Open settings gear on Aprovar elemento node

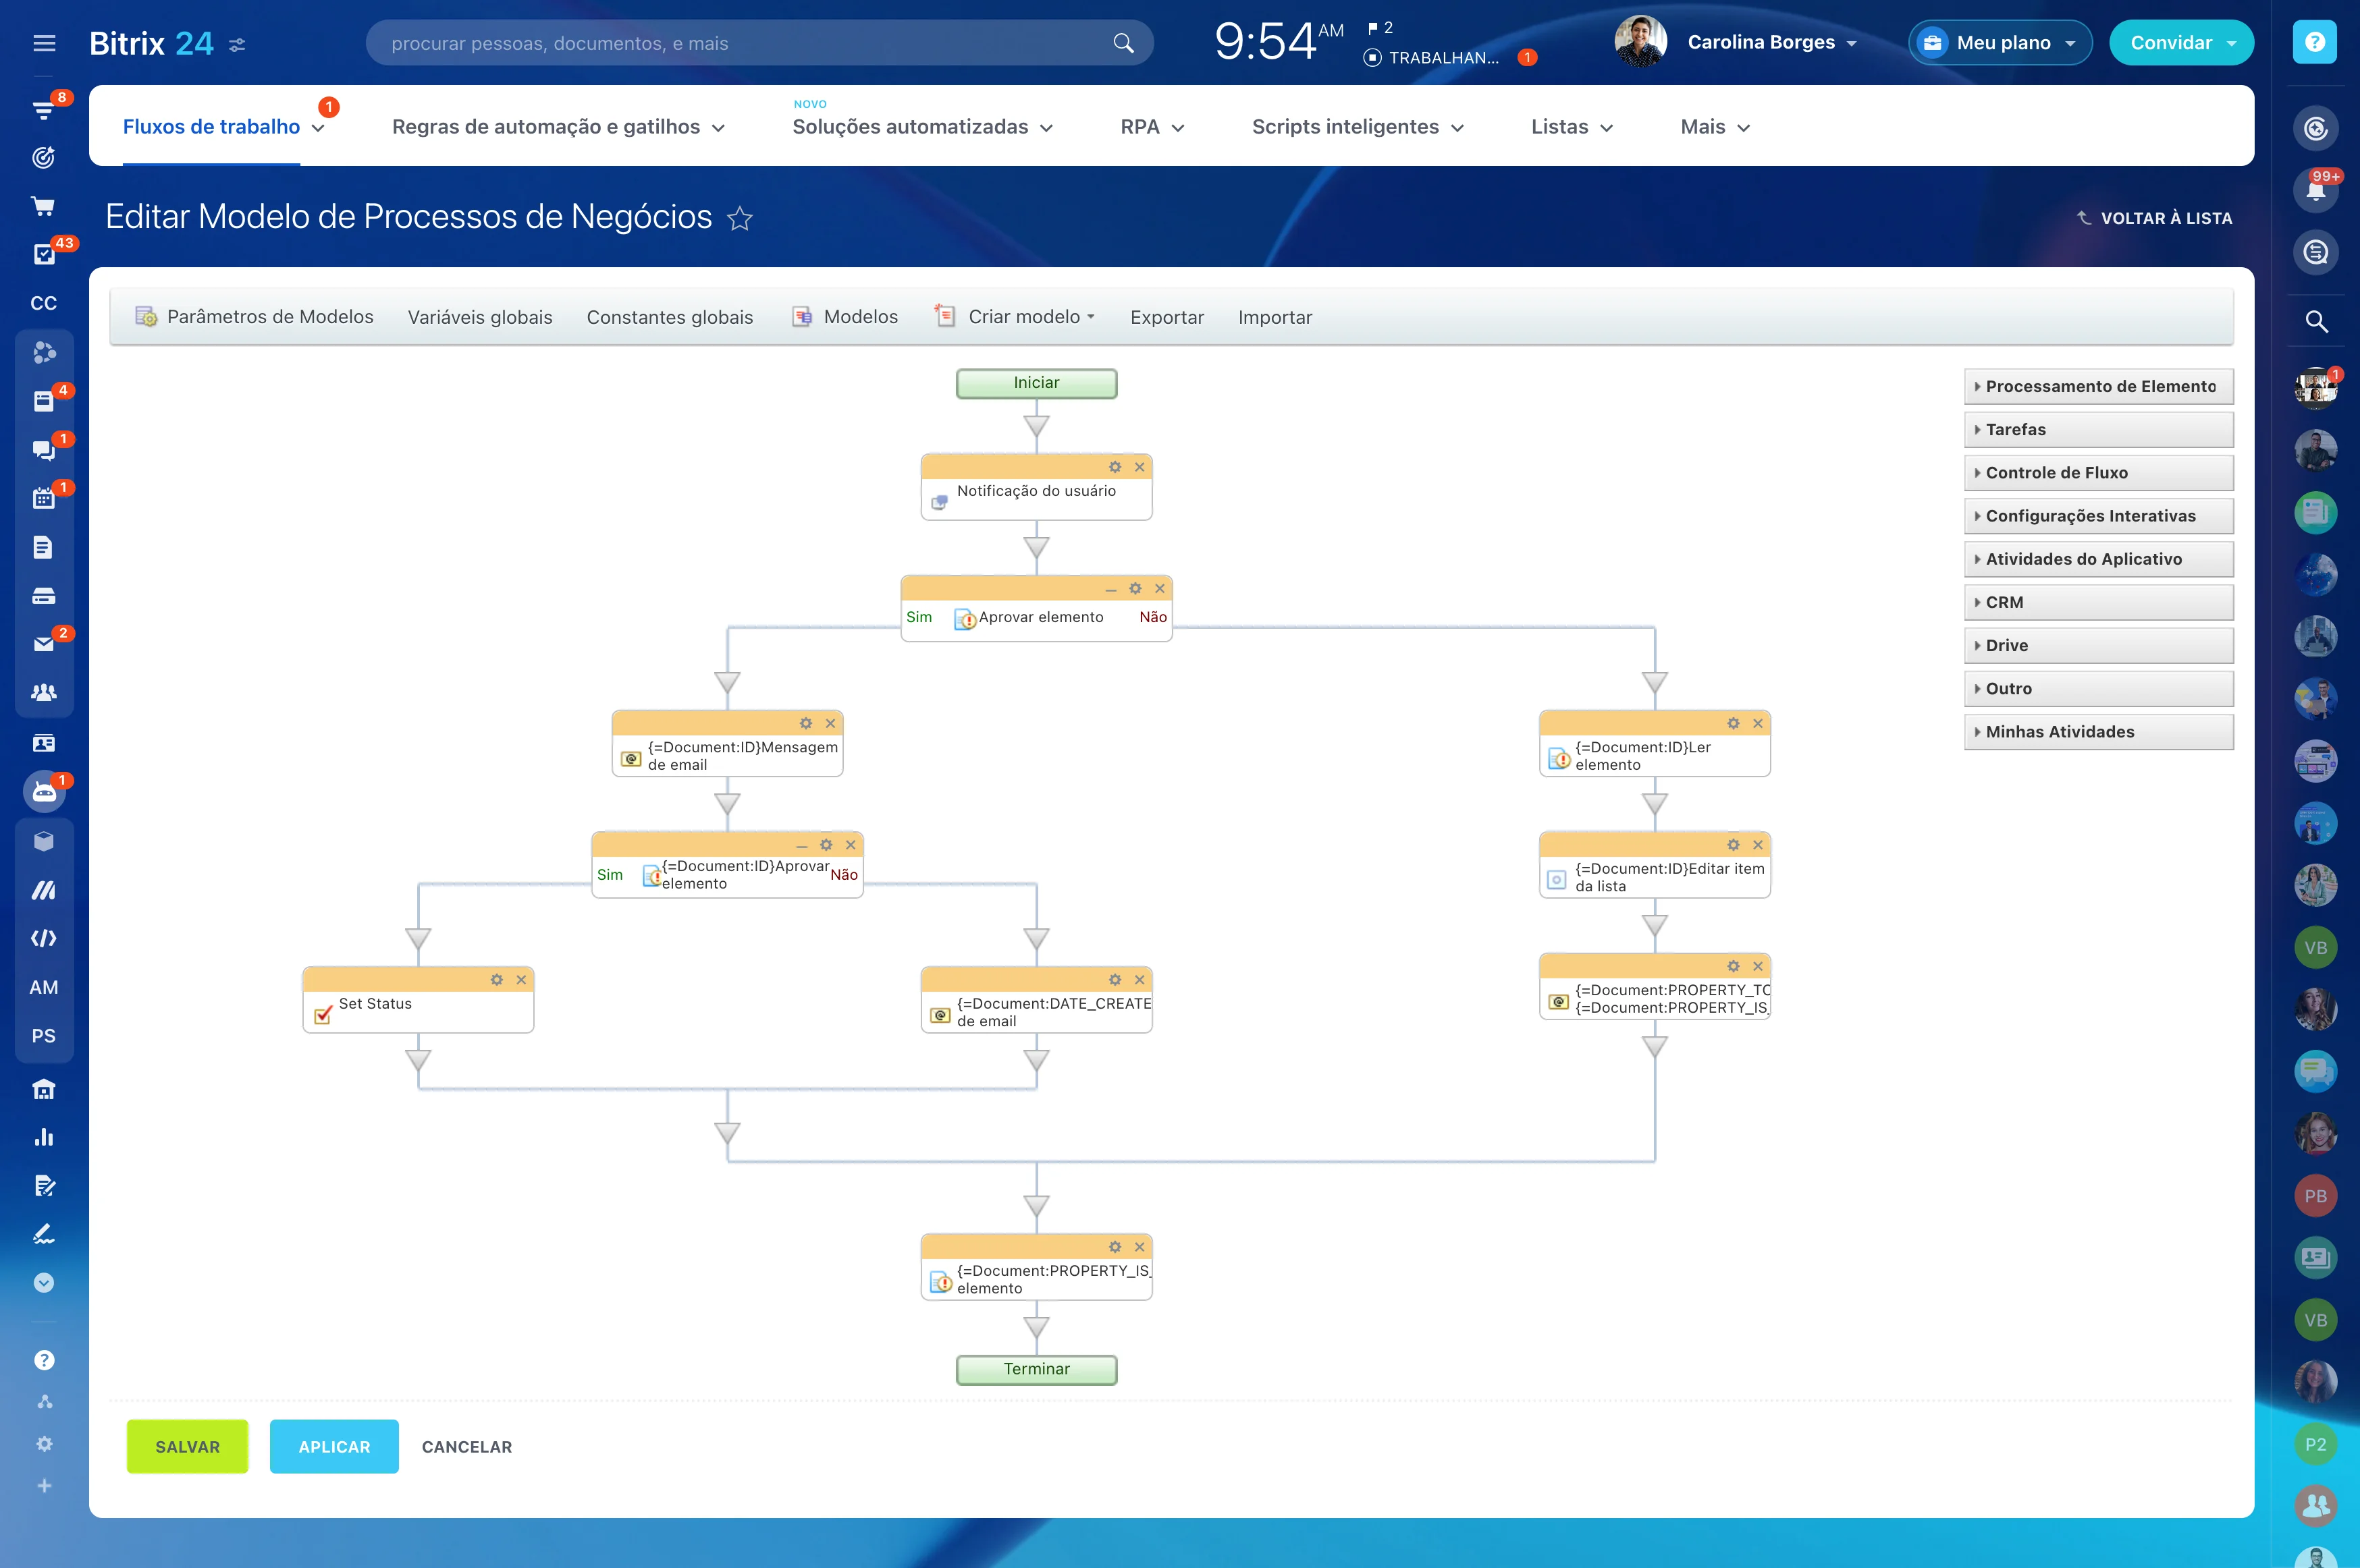tap(1135, 588)
